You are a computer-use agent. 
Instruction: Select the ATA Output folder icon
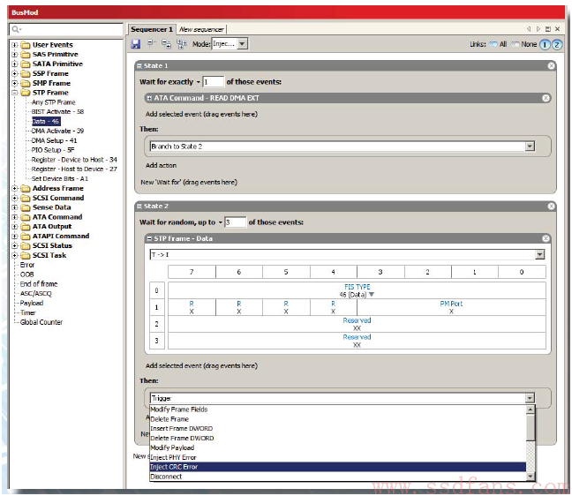26,227
